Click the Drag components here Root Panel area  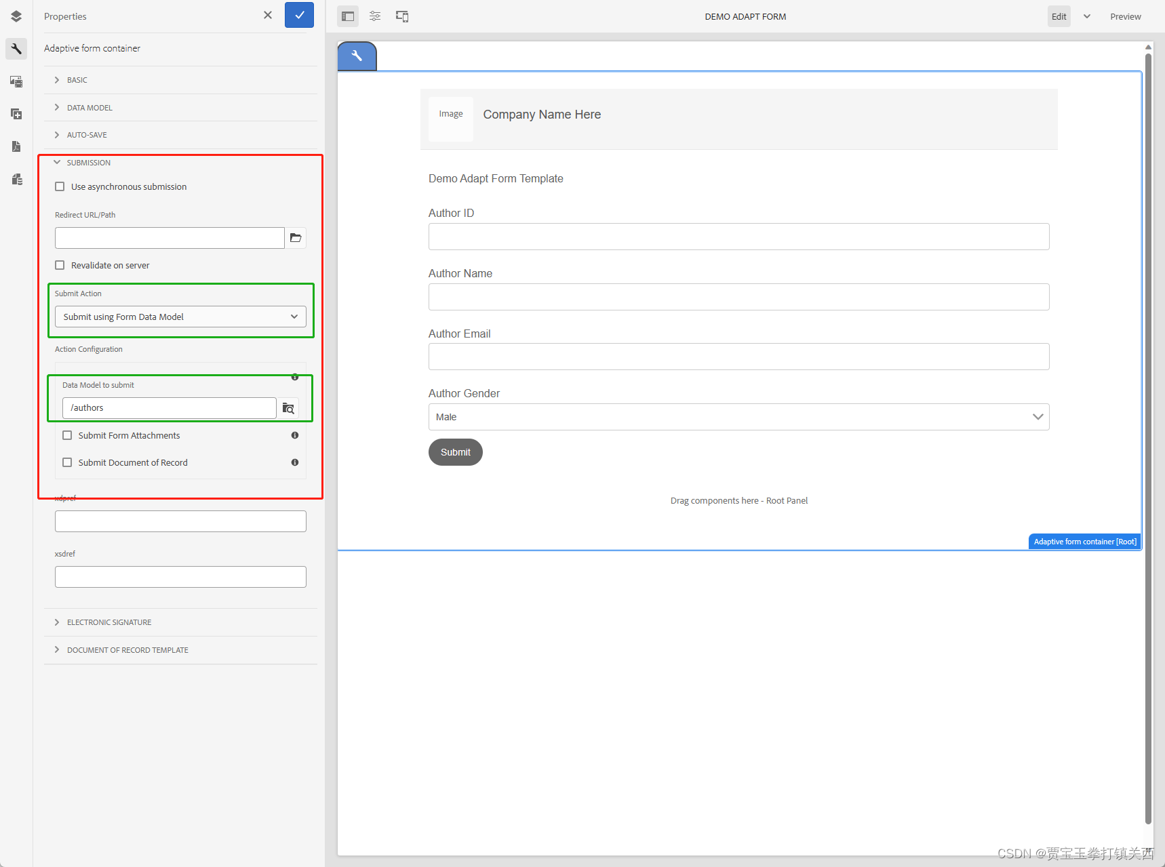click(x=739, y=500)
